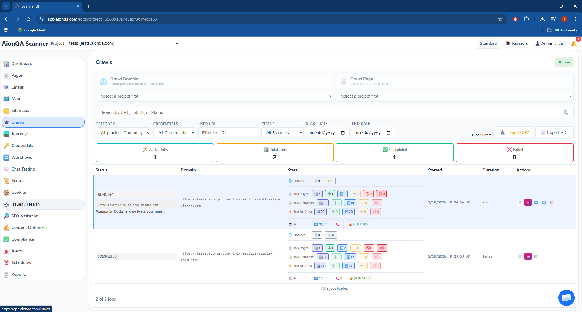Viewport: 582px width, 312px height.
Task: Open video recording for the running job
Action: 528,203
